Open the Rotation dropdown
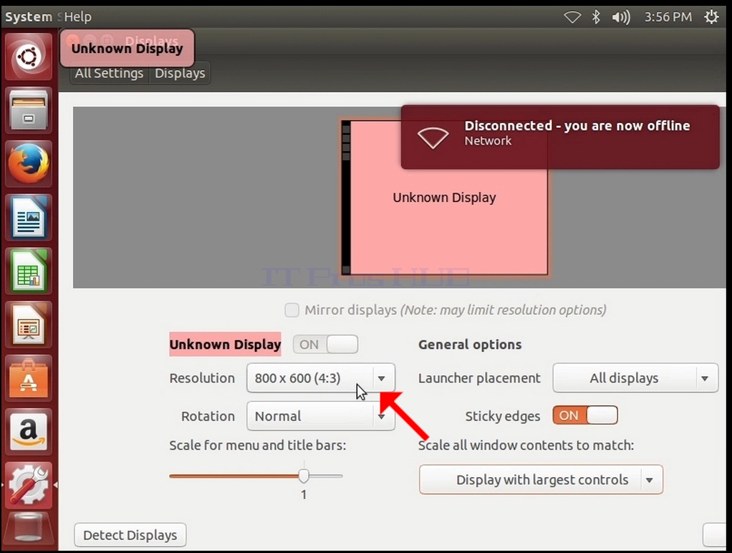The image size is (732, 553). point(321,415)
